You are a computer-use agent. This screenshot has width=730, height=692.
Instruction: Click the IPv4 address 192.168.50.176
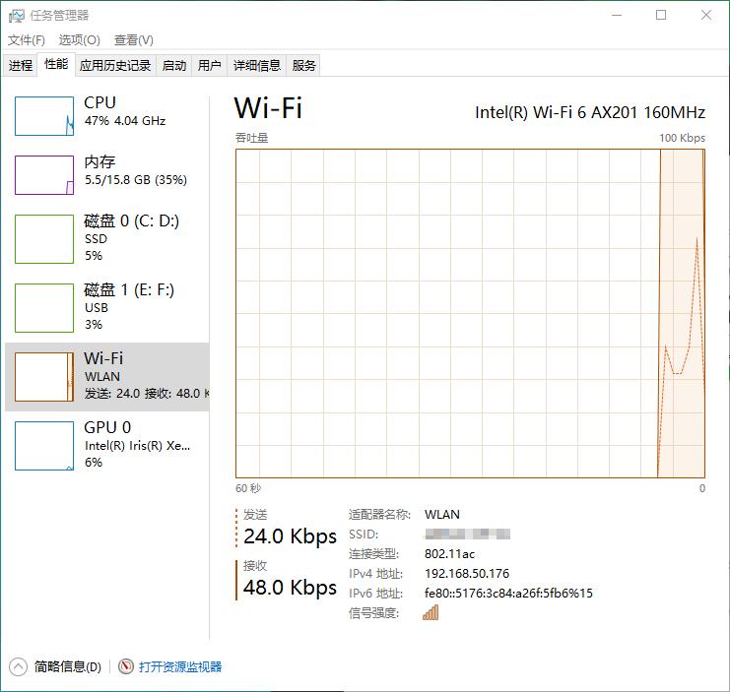[467, 574]
